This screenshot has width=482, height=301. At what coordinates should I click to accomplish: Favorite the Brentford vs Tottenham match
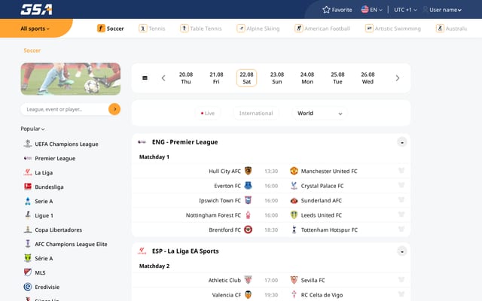click(x=401, y=229)
